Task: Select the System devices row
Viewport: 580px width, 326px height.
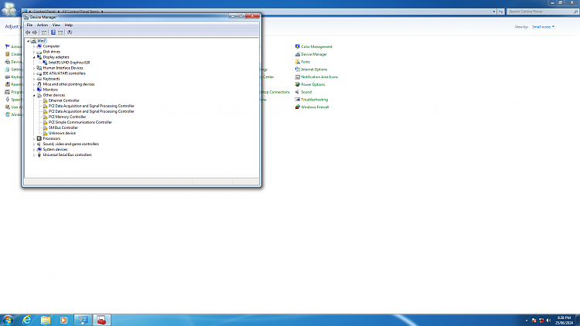Action: tap(55, 150)
